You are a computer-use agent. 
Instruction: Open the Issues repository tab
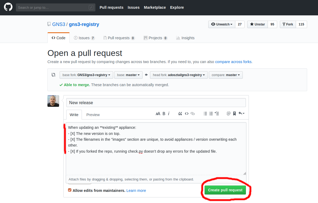pos(84,38)
